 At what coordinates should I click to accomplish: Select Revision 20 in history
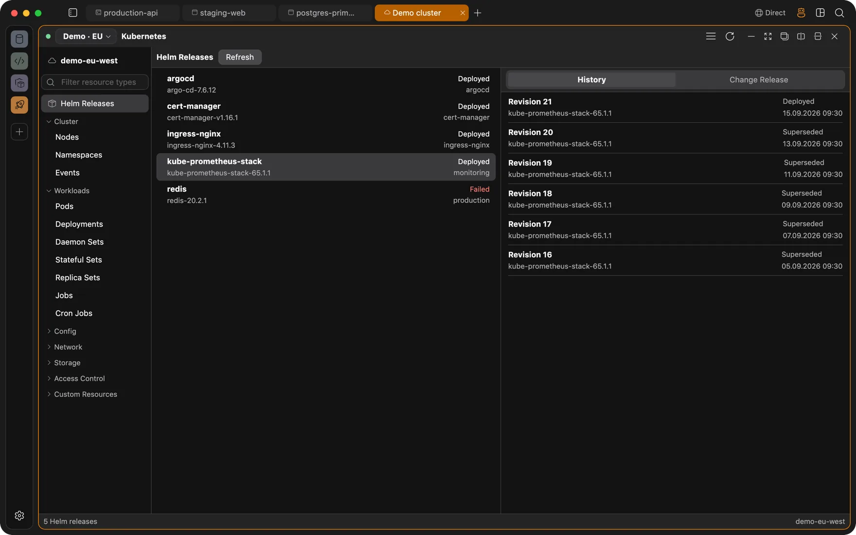click(675, 138)
